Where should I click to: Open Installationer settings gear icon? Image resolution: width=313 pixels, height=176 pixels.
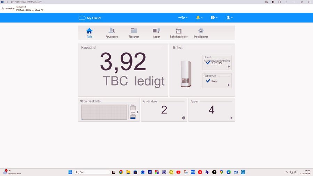pyautogui.click(x=201, y=31)
